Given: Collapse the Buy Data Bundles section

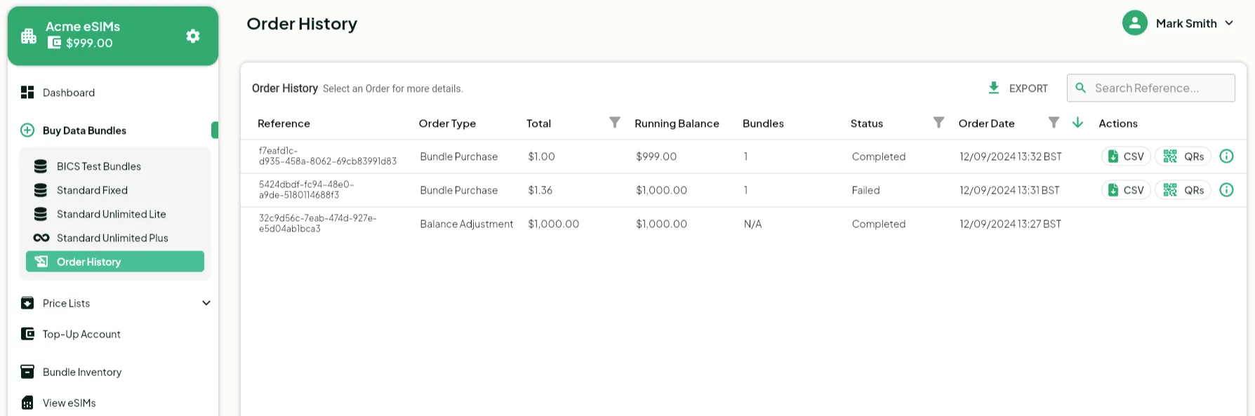Looking at the screenshot, I should click(x=84, y=130).
